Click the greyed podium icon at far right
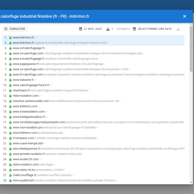This screenshot has width=194, height=194. (x=178, y=29)
